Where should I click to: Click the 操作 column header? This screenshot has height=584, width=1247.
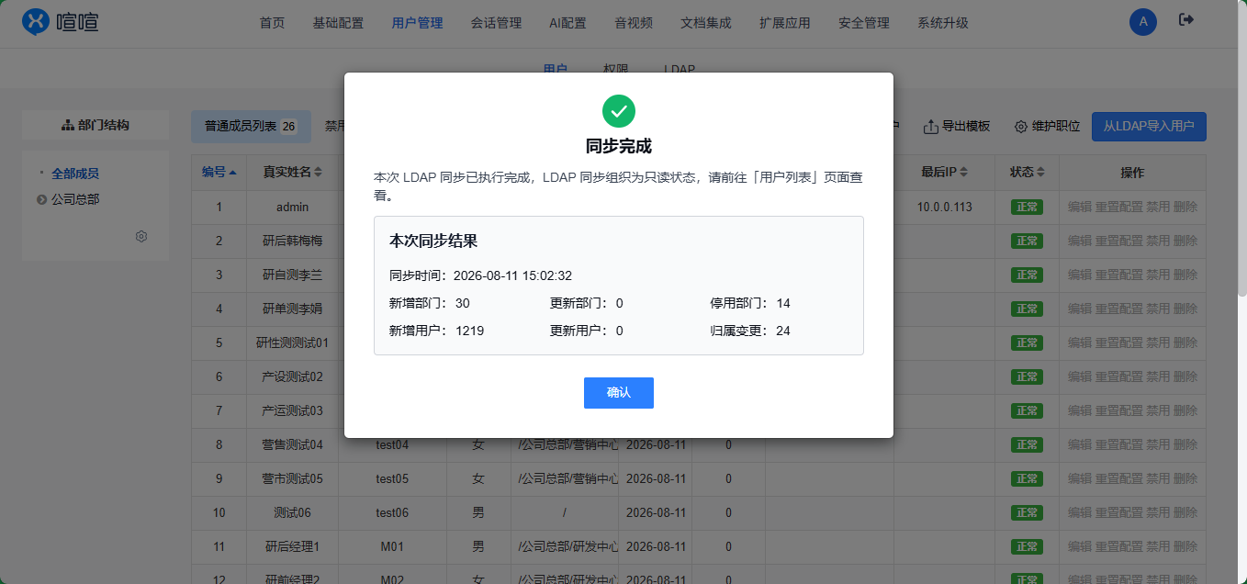(1132, 173)
